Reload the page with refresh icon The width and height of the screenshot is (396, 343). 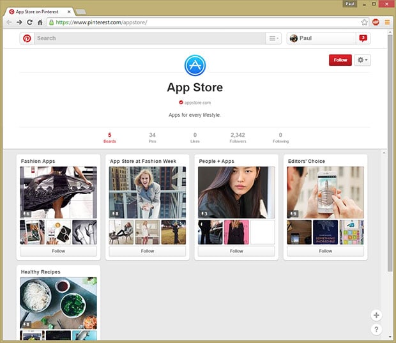pos(29,22)
